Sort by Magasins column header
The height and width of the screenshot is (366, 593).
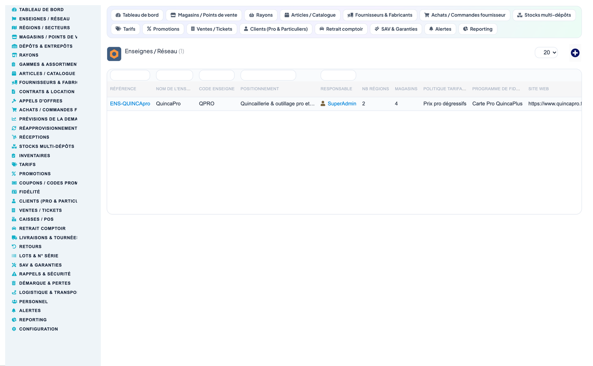point(406,89)
